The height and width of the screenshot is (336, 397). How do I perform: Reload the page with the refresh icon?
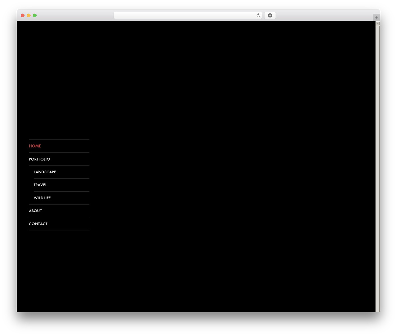click(x=258, y=15)
